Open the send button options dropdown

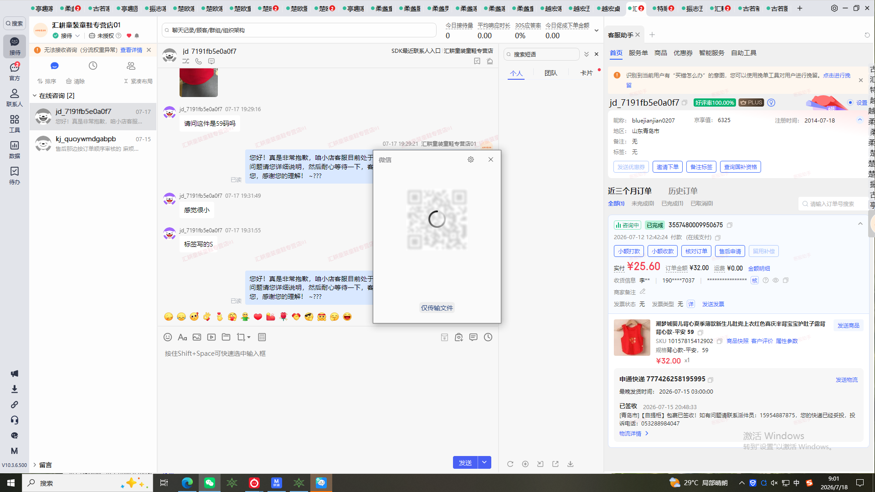(484, 462)
